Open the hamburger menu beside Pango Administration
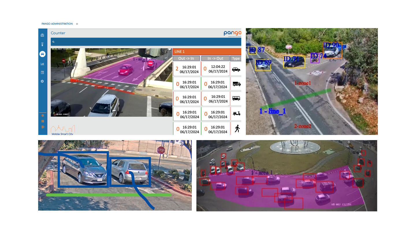Screen dimensions: 416x234 (77, 24)
